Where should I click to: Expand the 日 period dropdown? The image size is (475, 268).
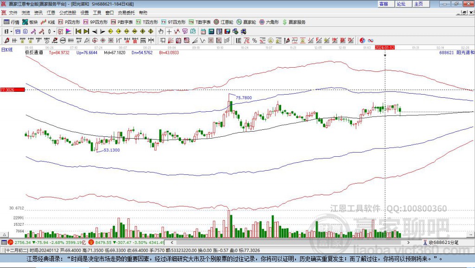pos(12,32)
